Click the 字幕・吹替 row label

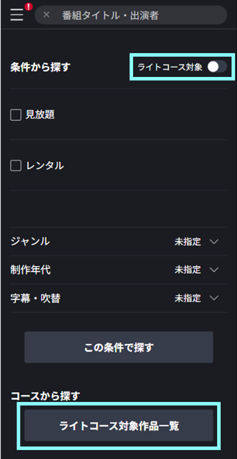(35, 298)
